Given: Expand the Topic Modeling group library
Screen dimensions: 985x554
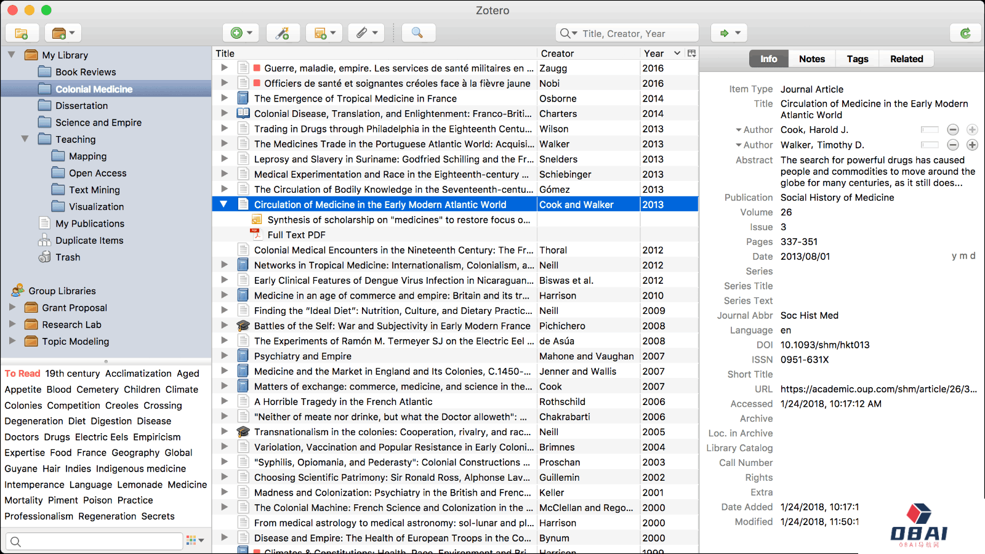Looking at the screenshot, I should point(12,340).
